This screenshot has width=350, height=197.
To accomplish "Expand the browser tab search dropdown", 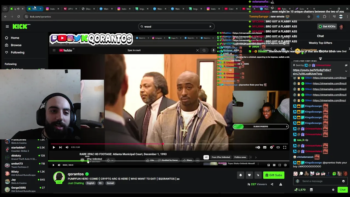I will tap(5, 9).
